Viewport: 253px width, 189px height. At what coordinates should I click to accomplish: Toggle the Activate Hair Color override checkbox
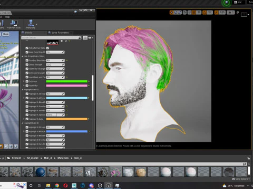27,48
